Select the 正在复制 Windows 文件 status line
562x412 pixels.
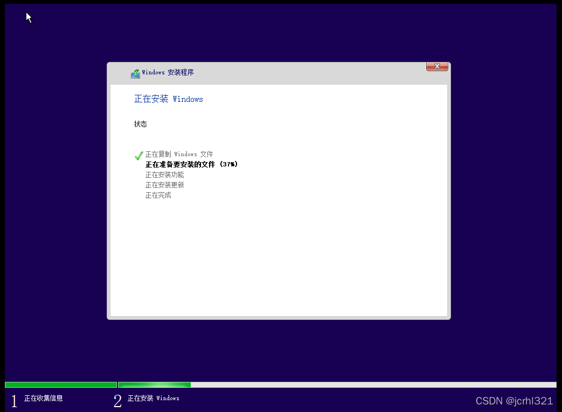point(179,155)
